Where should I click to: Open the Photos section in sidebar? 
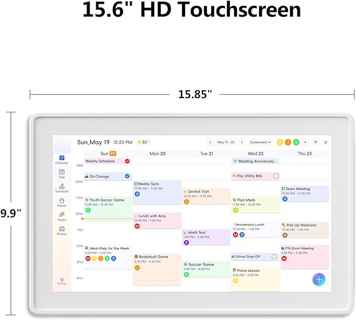(x=62, y=230)
